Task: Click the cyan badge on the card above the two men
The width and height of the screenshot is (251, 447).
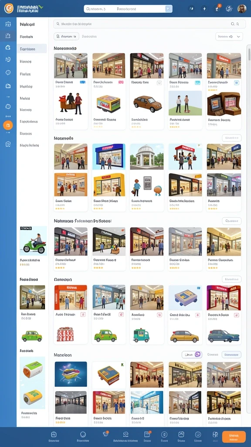Action: tap(197, 83)
